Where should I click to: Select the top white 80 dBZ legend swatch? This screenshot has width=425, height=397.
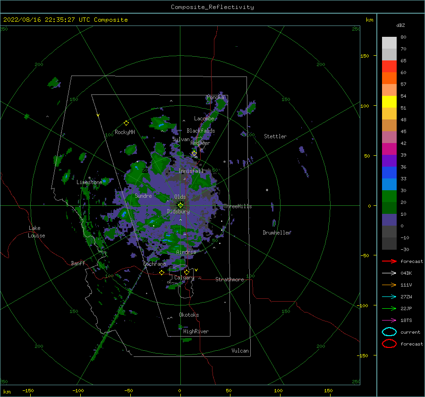click(x=389, y=42)
